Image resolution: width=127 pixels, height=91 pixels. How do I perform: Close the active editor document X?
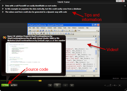point(96,36)
